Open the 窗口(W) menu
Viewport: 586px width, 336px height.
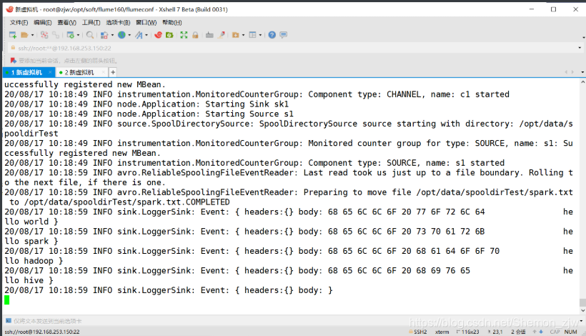pyautogui.click(x=146, y=22)
